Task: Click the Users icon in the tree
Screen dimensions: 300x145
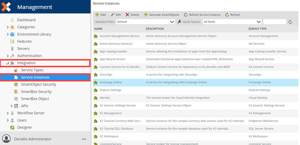Action: click(x=12, y=120)
